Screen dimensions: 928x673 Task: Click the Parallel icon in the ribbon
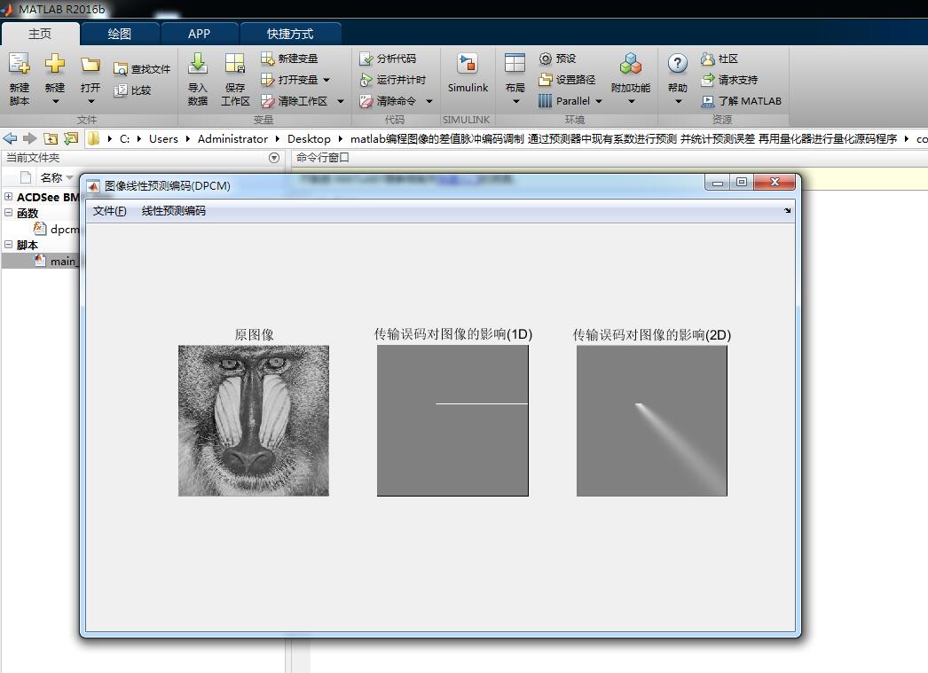pyautogui.click(x=545, y=101)
